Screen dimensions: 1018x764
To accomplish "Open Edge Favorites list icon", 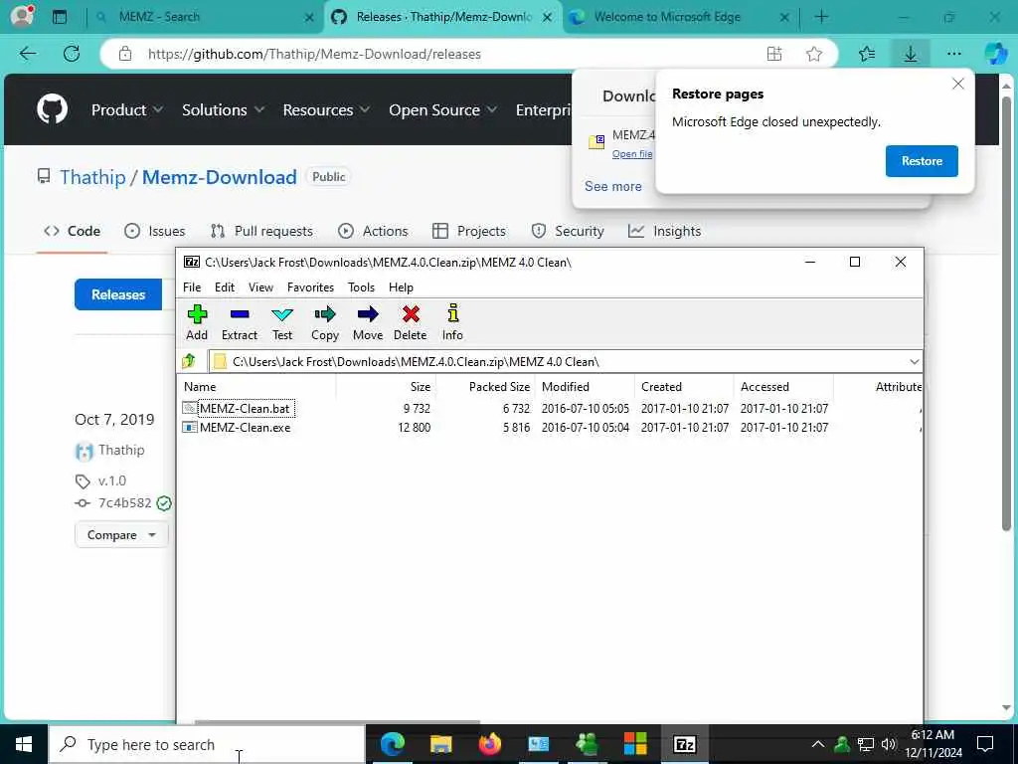I will [x=867, y=54].
